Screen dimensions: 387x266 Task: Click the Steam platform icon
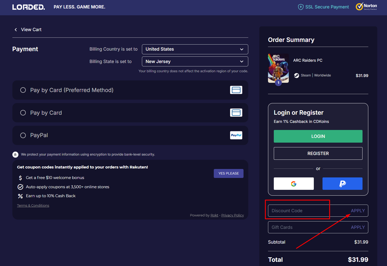(x=296, y=75)
